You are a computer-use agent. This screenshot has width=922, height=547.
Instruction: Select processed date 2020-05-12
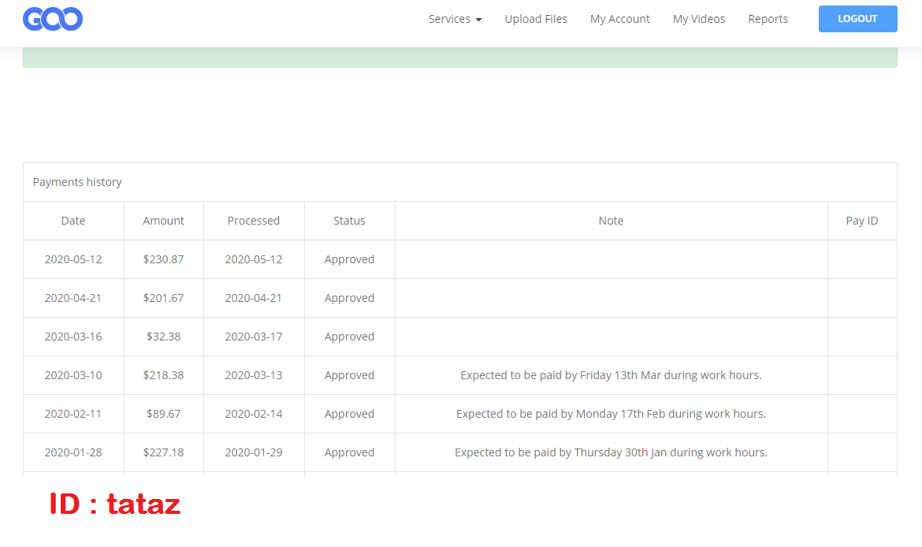(x=254, y=259)
